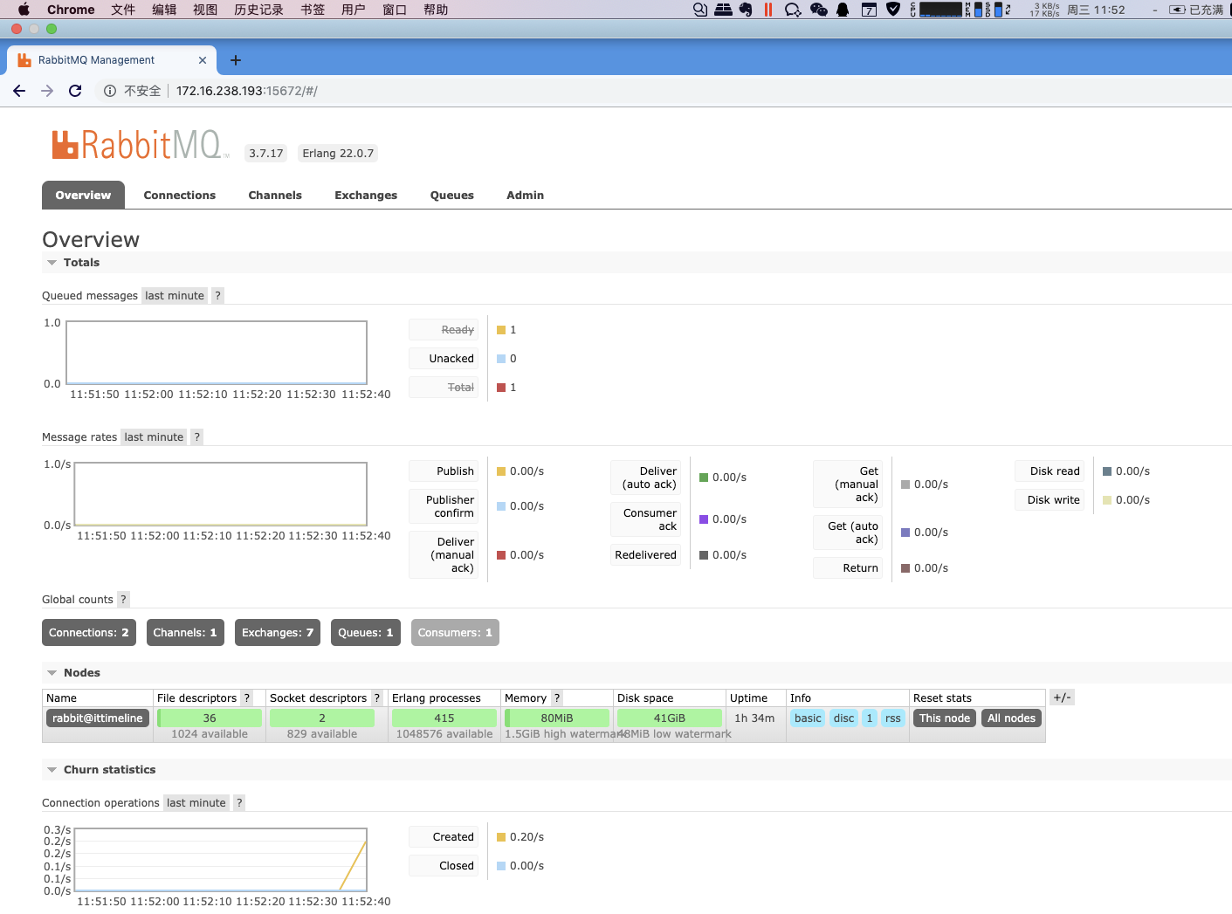
Task: Toggle the Publish rate series
Action: coord(444,471)
